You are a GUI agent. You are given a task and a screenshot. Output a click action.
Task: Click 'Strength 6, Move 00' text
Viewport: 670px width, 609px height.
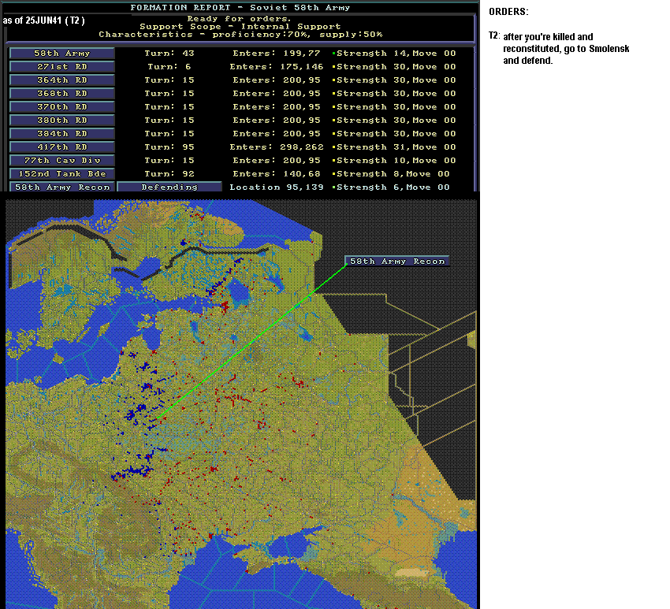[x=393, y=187]
